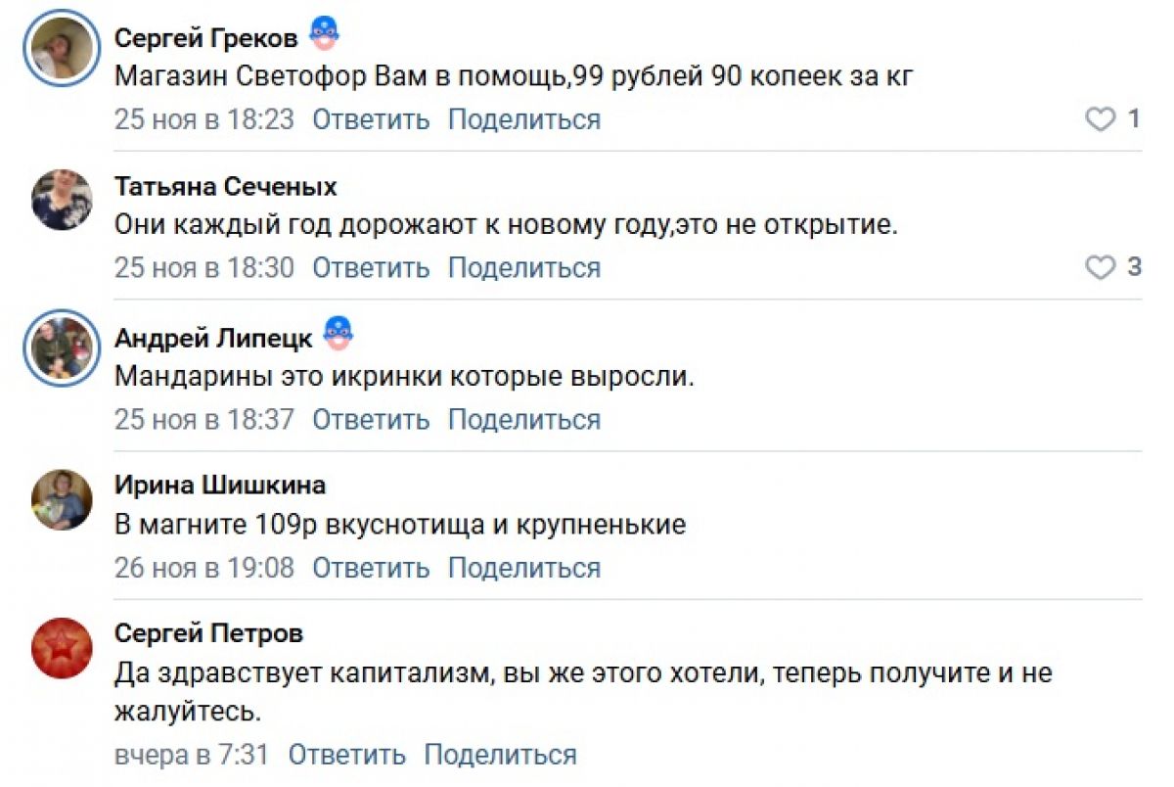Reply to Татьяна Сеченых's comment
This screenshot has width=1174, height=787.
tap(371, 267)
